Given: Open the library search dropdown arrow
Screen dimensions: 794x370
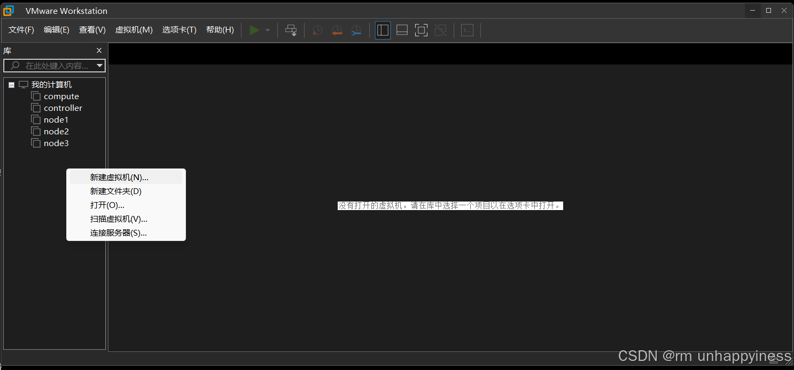Looking at the screenshot, I should (x=100, y=66).
